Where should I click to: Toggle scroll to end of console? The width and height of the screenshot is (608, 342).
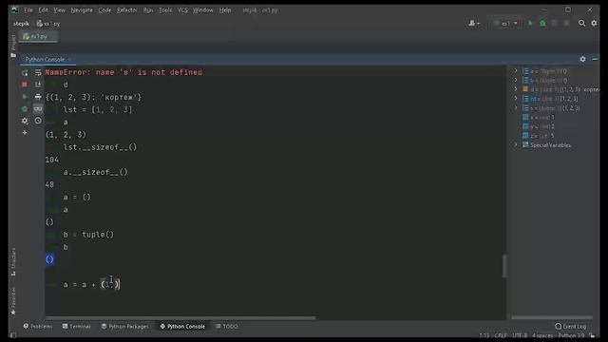click(38, 85)
